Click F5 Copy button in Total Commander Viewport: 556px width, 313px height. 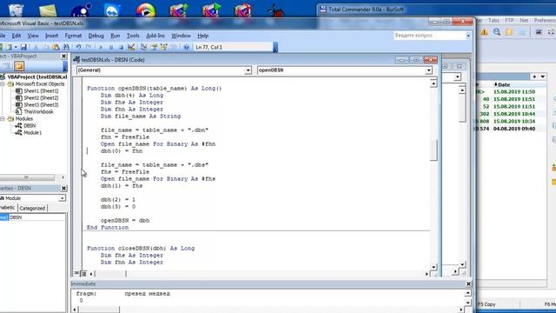coord(486,304)
